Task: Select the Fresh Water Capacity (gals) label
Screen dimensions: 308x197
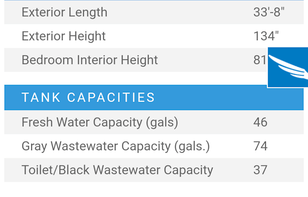Action: click(x=100, y=122)
